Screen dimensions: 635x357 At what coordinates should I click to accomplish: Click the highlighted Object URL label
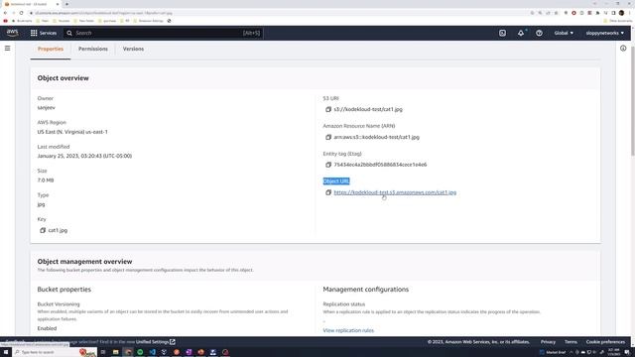click(x=336, y=181)
